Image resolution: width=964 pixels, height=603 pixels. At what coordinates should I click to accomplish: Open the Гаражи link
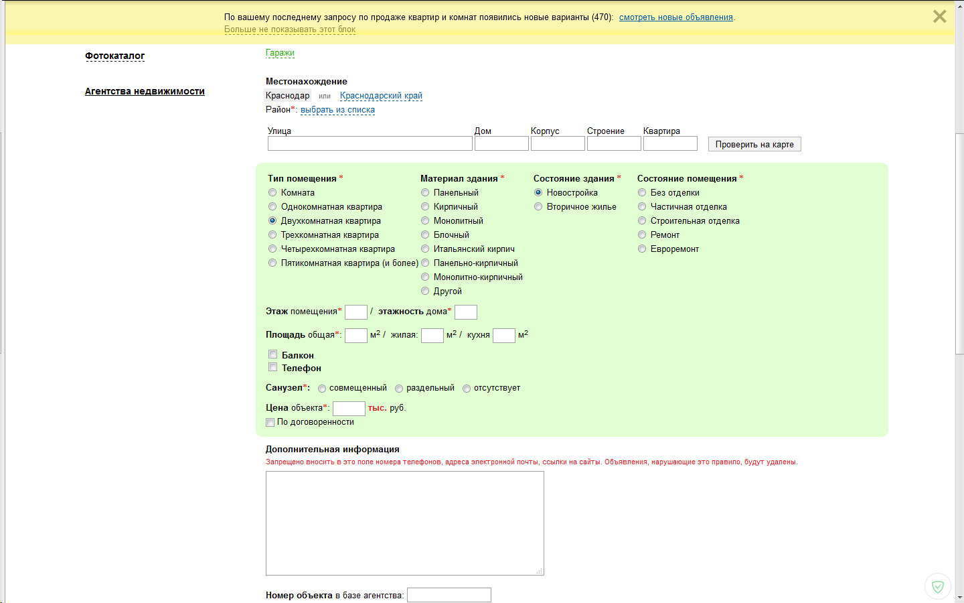tap(280, 53)
